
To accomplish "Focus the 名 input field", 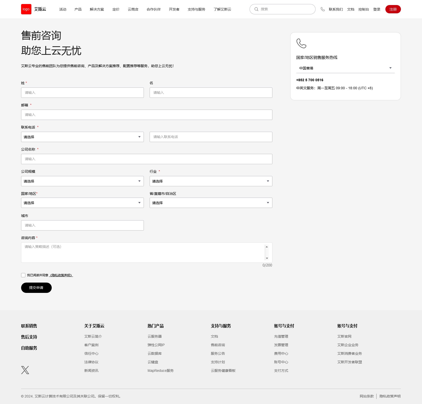I will point(211,93).
